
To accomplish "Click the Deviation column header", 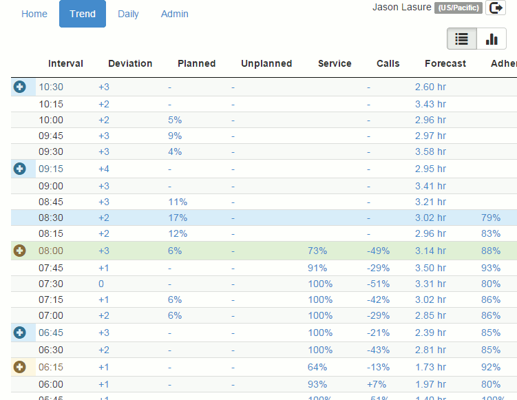I will [x=130, y=63].
